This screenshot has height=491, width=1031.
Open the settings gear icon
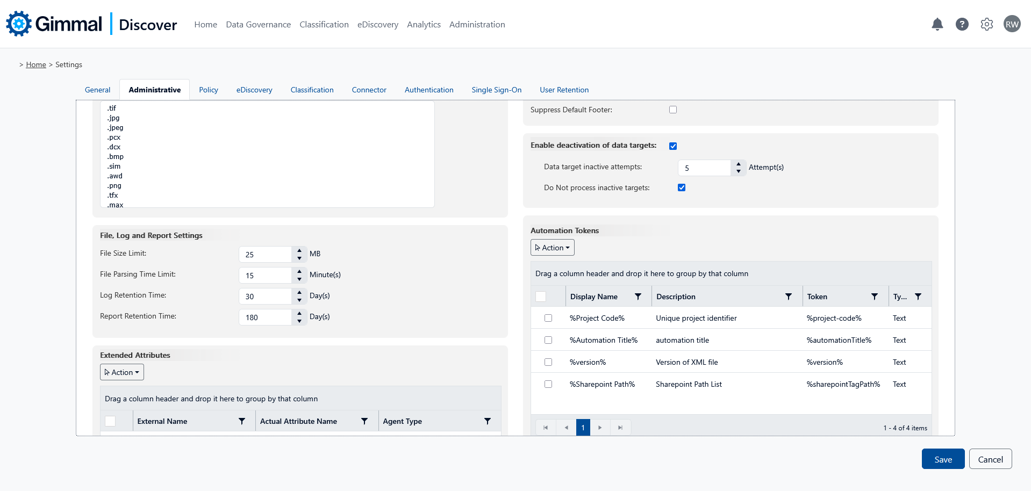click(986, 24)
